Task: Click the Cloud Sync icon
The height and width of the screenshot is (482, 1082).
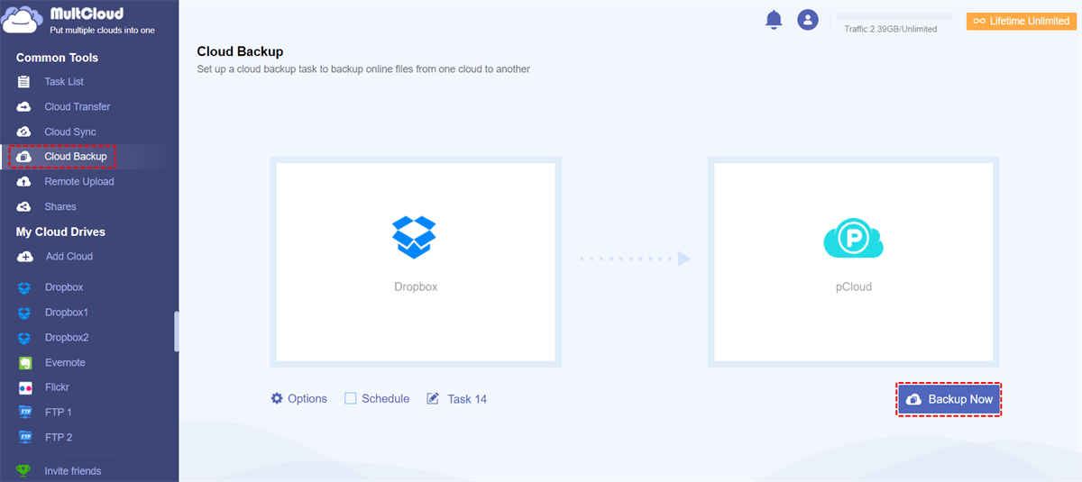Action: pyautogui.click(x=24, y=132)
